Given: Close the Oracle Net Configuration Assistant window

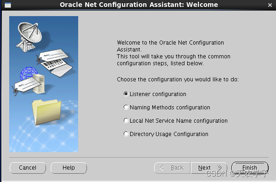Looking at the screenshot, I should [270, 5].
